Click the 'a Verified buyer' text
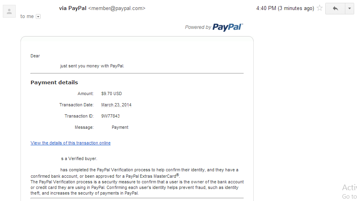The width and height of the screenshot is (357, 201). (x=79, y=158)
